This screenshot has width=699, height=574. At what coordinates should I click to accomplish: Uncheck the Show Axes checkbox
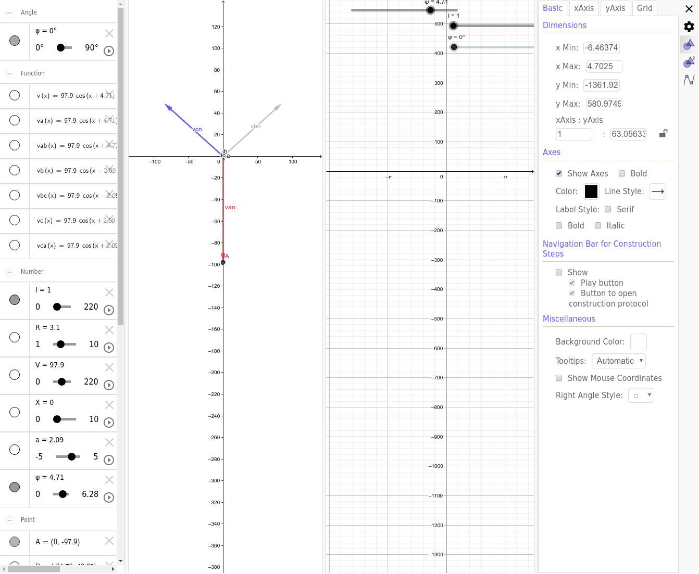pyautogui.click(x=559, y=173)
